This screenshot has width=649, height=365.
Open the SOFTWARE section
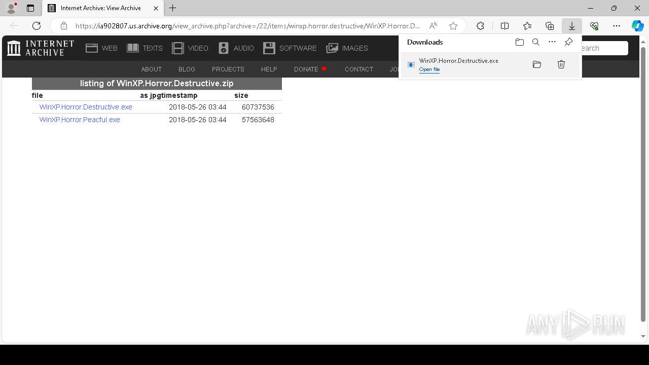point(290,48)
